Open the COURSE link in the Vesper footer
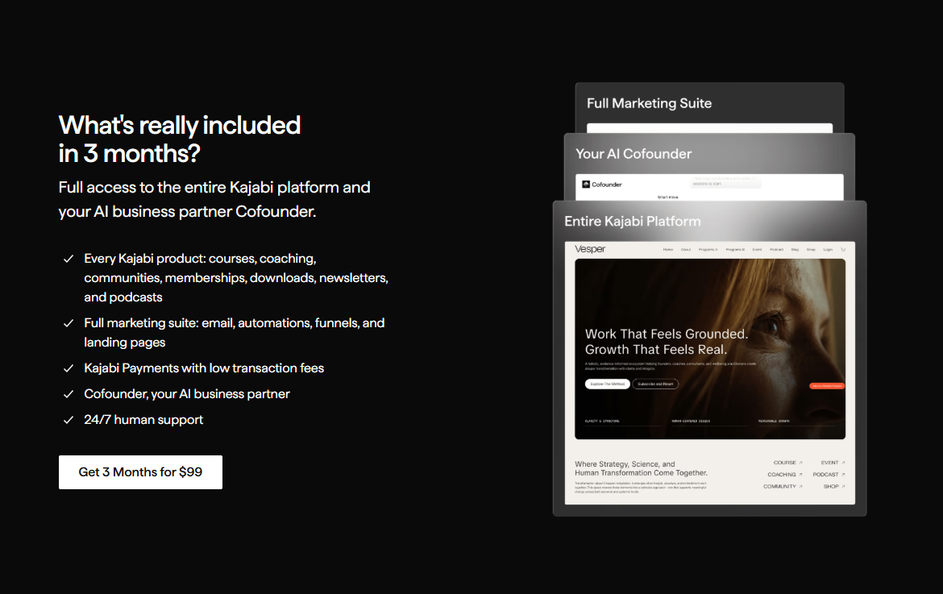Image resolution: width=943 pixels, height=594 pixels. (787, 463)
